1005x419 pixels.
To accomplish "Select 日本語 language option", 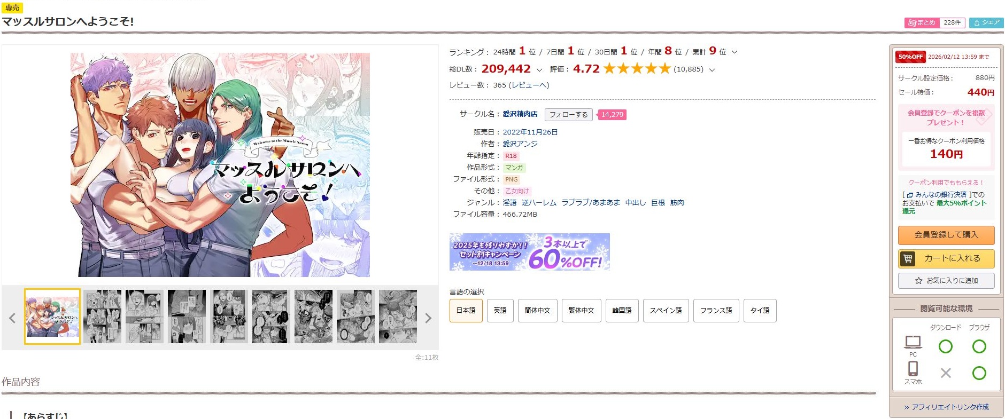I will pyautogui.click(x=466, y=311).
